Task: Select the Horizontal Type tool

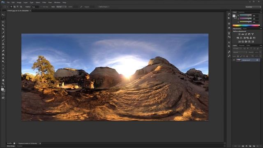Action: pos(3,69)
